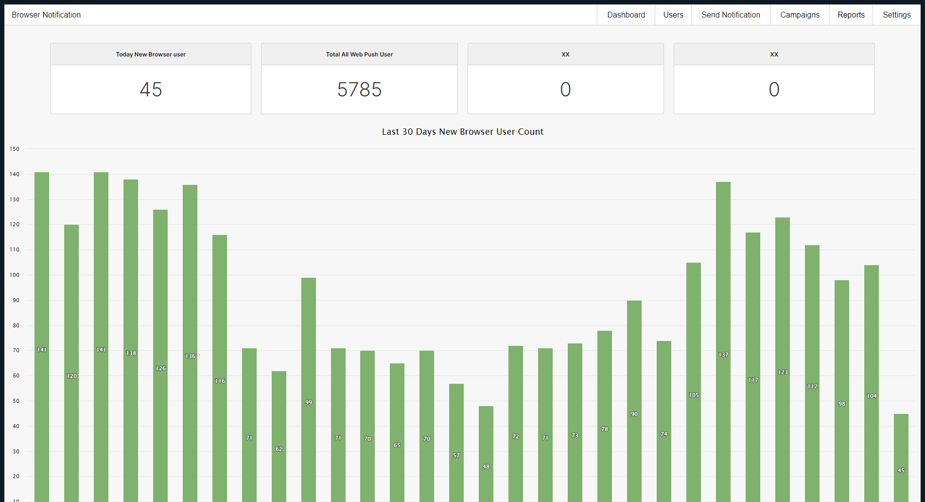This screenshot has height=502, width=925.
Task: Click the bar labeled 74
Action: (x=664, y=421)
